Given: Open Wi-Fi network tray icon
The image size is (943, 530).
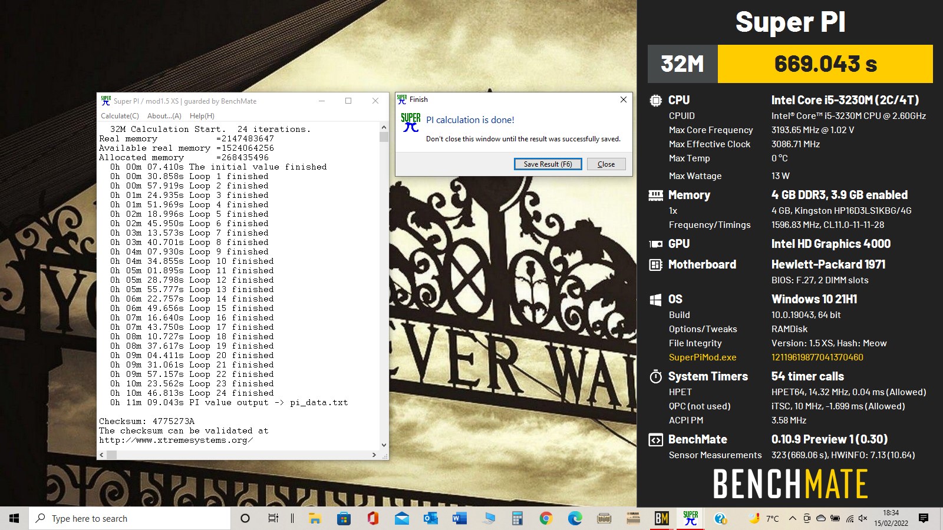Looking at the screenshot, I should point(849,518).
